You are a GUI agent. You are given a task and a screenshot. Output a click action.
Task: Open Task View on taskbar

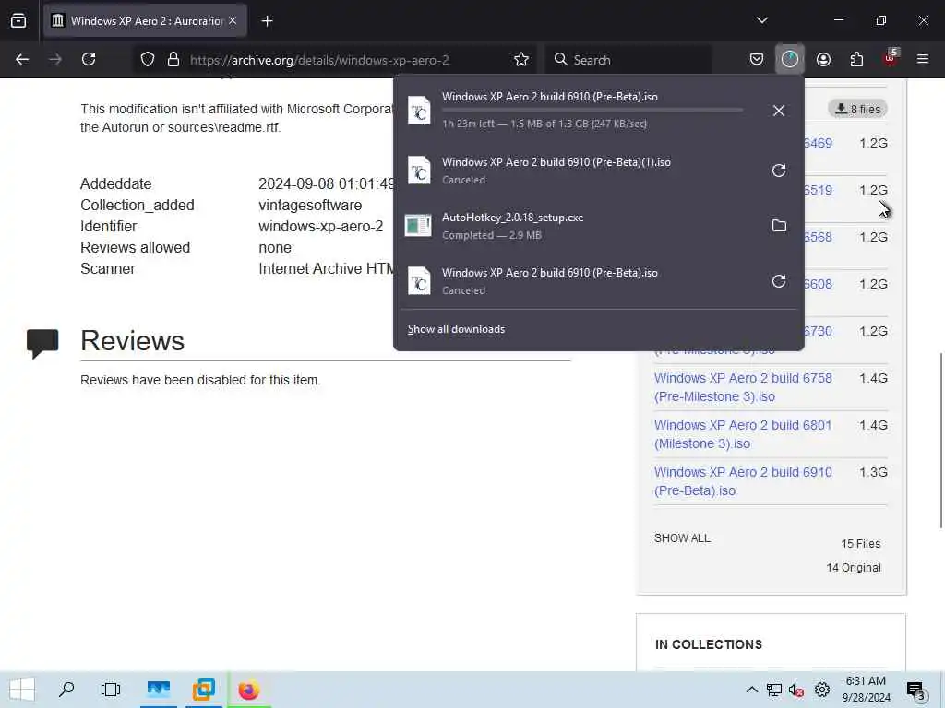coord(111,690)
